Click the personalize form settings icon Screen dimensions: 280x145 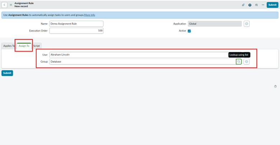pyautogui.click(x=256, y=5)
